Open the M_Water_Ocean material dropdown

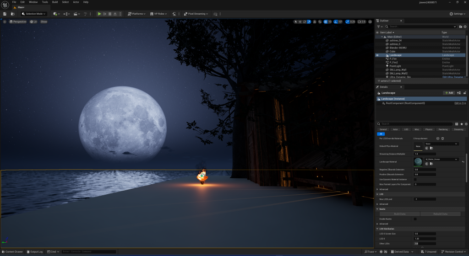442,159
